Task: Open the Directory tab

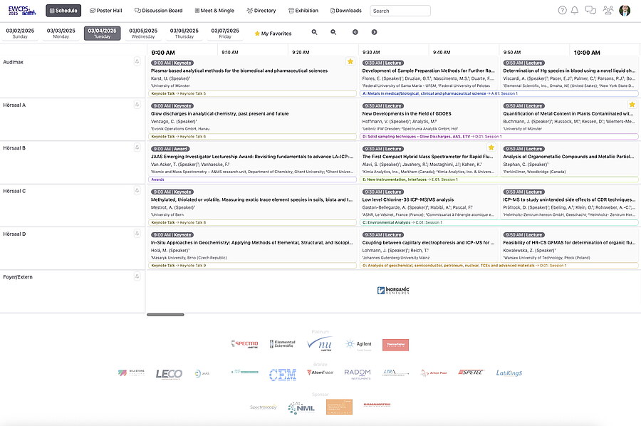Action: click(x=261, y=11)
